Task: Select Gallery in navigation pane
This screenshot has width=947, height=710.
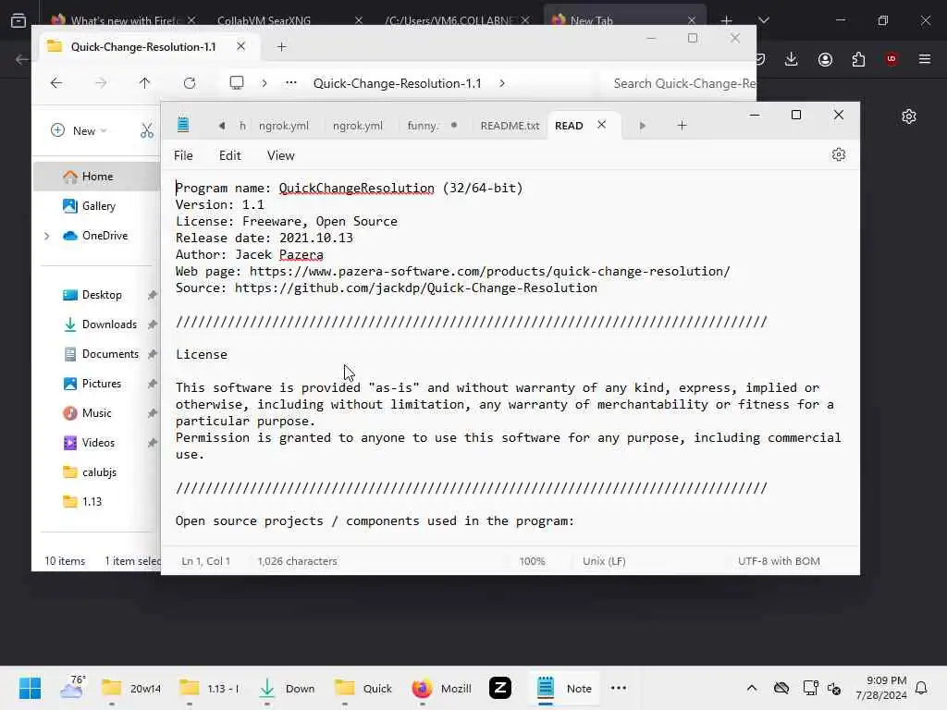Action: pos(98,206)
